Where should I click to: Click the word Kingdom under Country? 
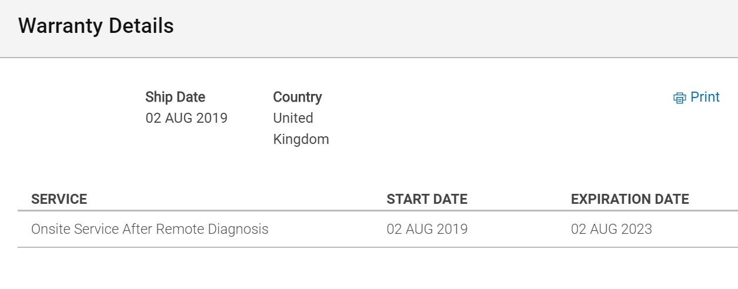pyautogui.click(x=301, y=139)
